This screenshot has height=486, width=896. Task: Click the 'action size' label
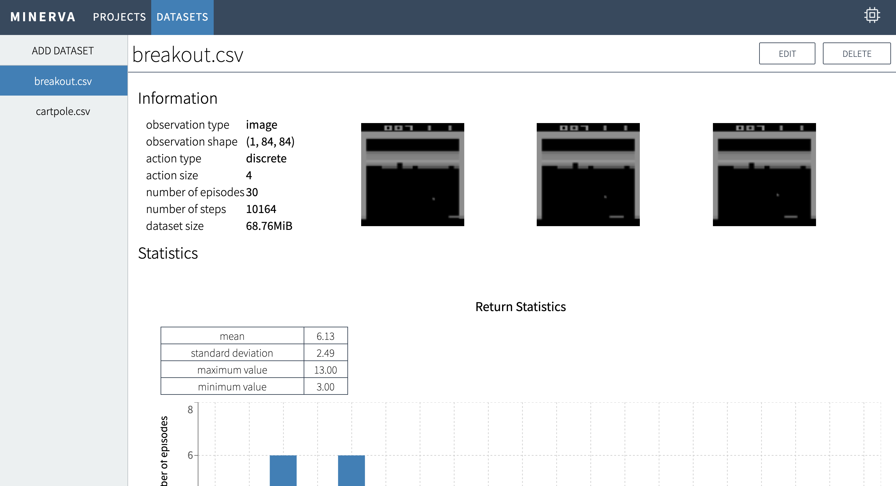pyautogui.click(x=172, y=175)
